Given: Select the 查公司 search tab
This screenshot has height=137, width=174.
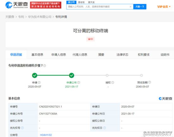Looking at the screenshot, I should 71,2.
